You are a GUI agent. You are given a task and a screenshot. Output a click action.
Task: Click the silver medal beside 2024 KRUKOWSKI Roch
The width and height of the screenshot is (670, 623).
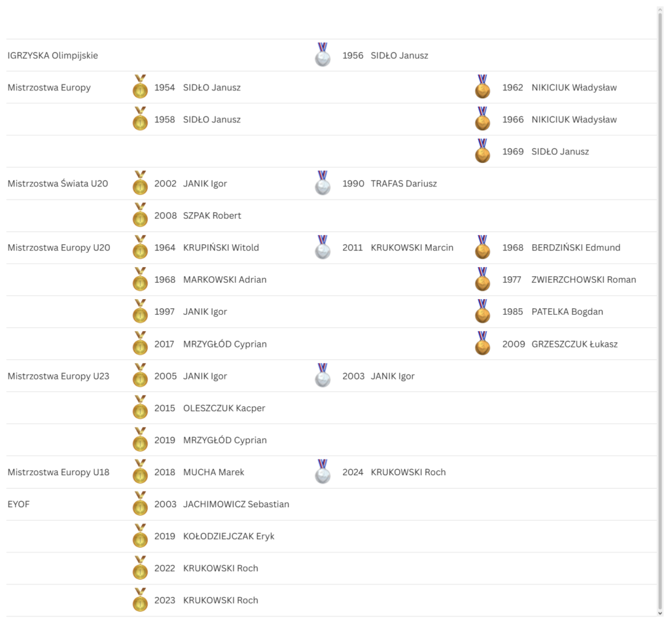tap(323, 472)
